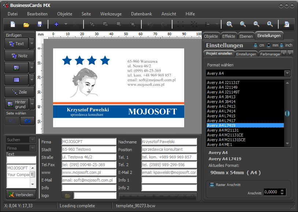The height and width of the screenshot is (212, 298).
Task: Click the Verbinden button
Action: 21,195
